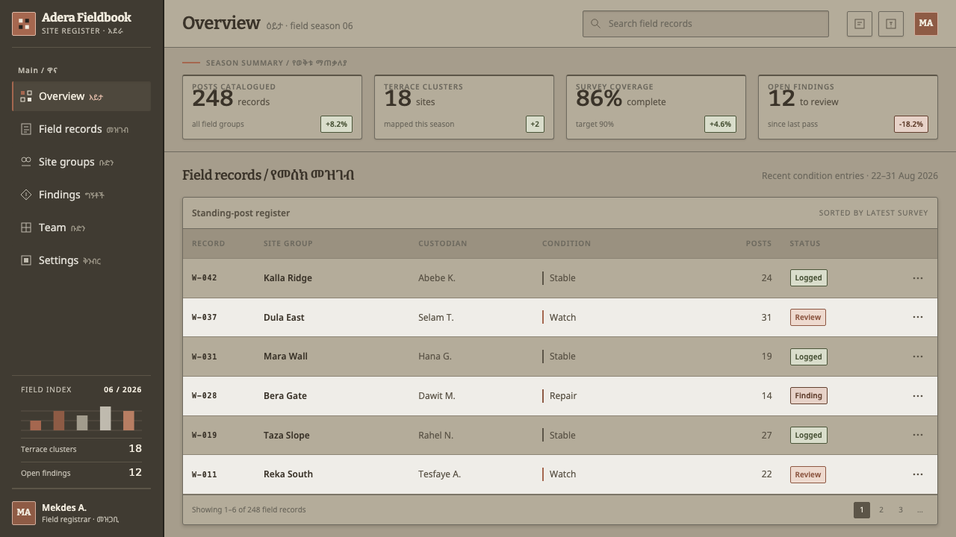This screenshot has height=537, width=956.
Task: Jump to page 3 of the register
Action: click(901, 510)
